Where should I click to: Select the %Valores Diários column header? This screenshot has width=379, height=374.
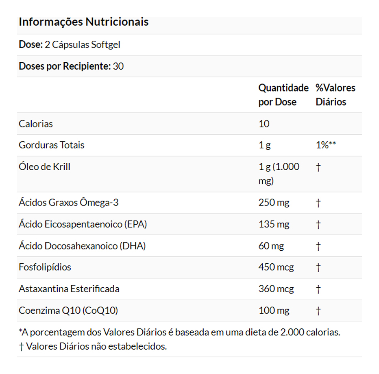coord(335,95)
